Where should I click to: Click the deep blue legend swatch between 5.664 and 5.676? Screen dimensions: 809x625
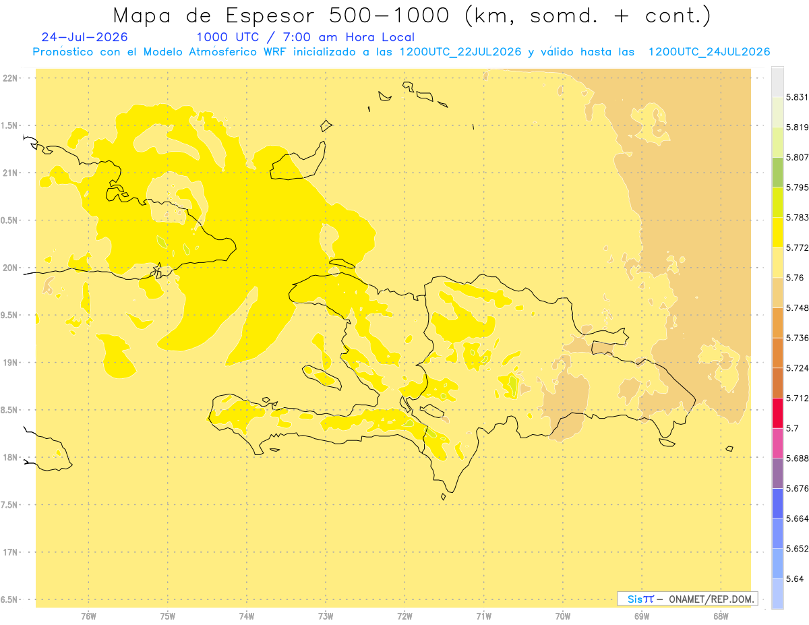pyautogui.click(x=777, y=503)
